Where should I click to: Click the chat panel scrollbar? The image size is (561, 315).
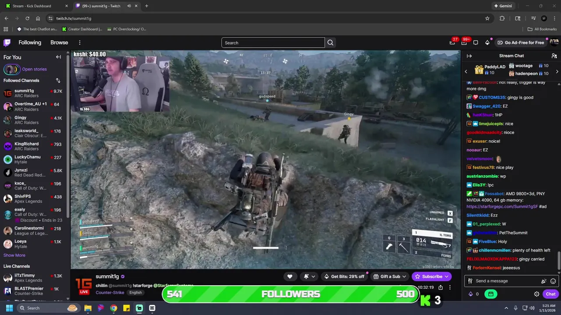559,261
